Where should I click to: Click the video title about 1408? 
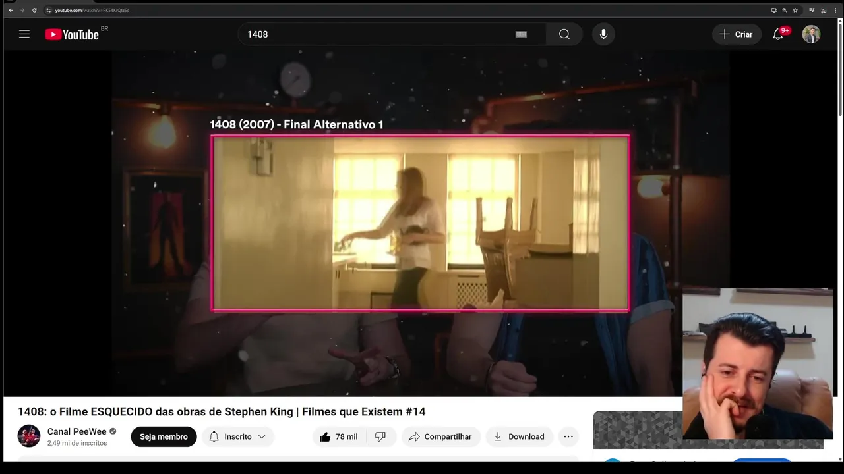222,412
